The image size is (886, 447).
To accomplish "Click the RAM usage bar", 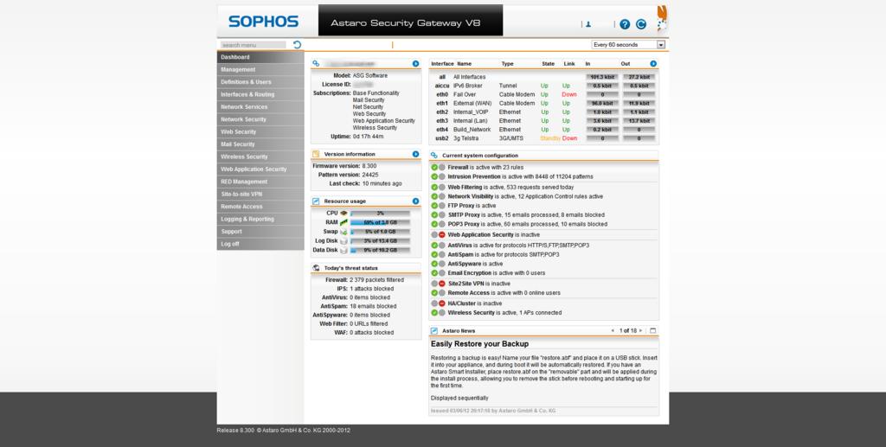I will pos(381,222).
